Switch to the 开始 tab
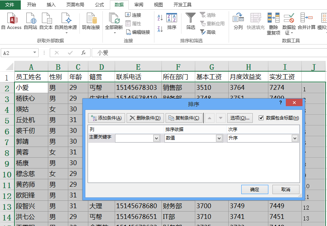 [x=31, y=4]
